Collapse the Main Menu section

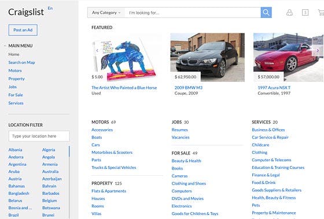click(5, 46)
